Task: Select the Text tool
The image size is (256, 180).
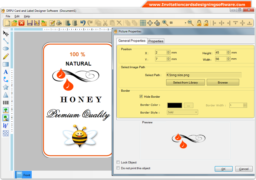Action: pyautogui.click(x=6, y=72)
